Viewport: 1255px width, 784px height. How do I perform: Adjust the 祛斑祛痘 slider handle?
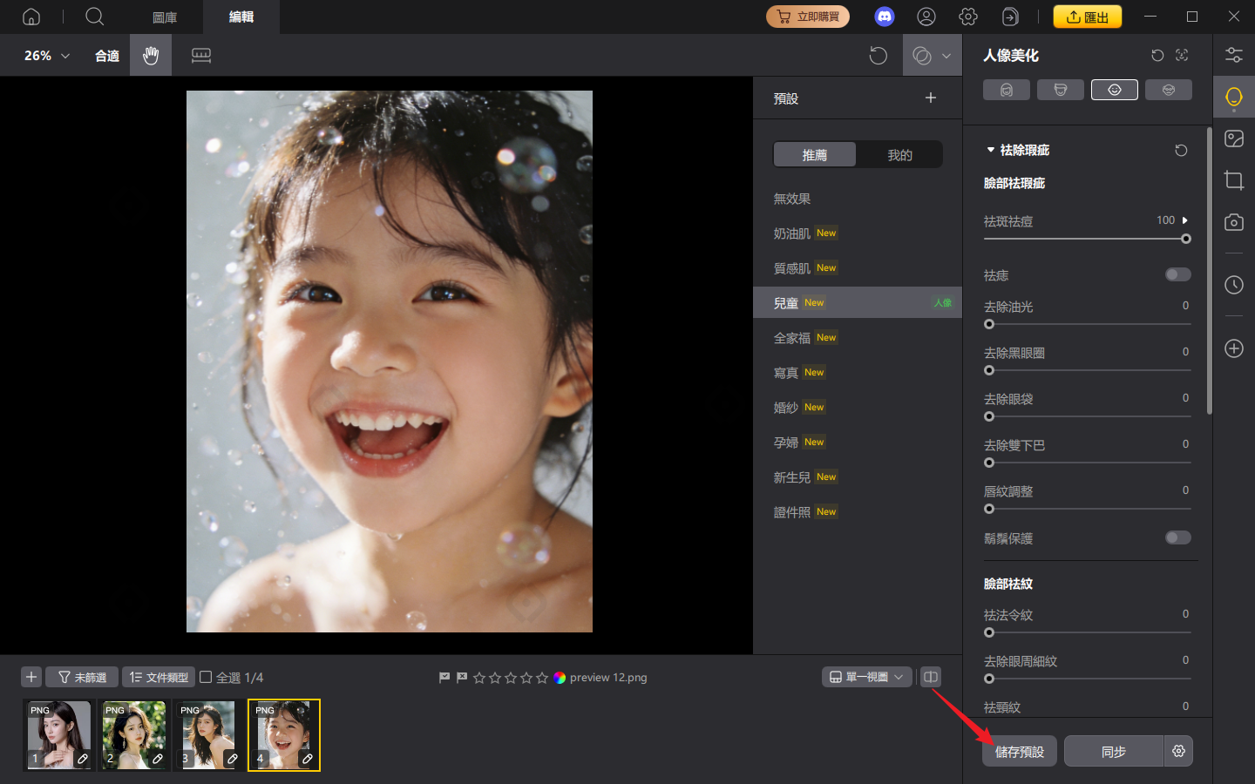pyautogui.click(x=1185, y=239)
